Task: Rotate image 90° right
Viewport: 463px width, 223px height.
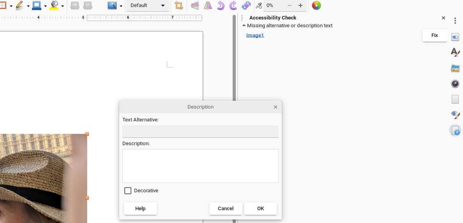Action: click(x=233, y=5)
